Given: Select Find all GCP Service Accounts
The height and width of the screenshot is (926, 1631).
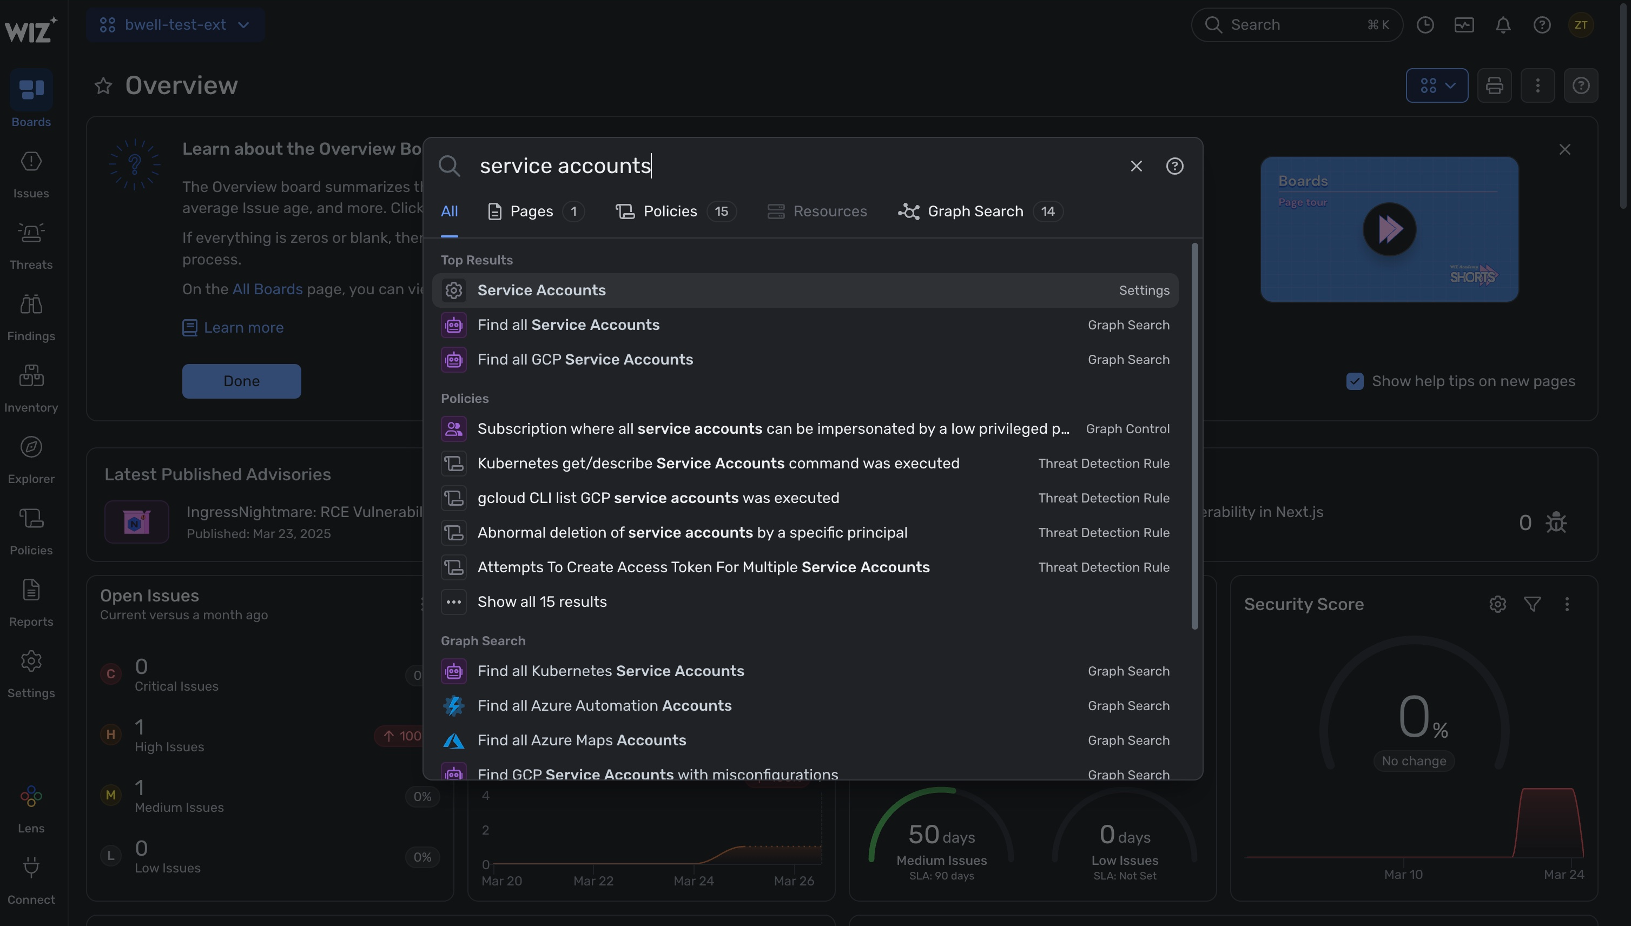Looking at the screenshot, I should 805,359.
